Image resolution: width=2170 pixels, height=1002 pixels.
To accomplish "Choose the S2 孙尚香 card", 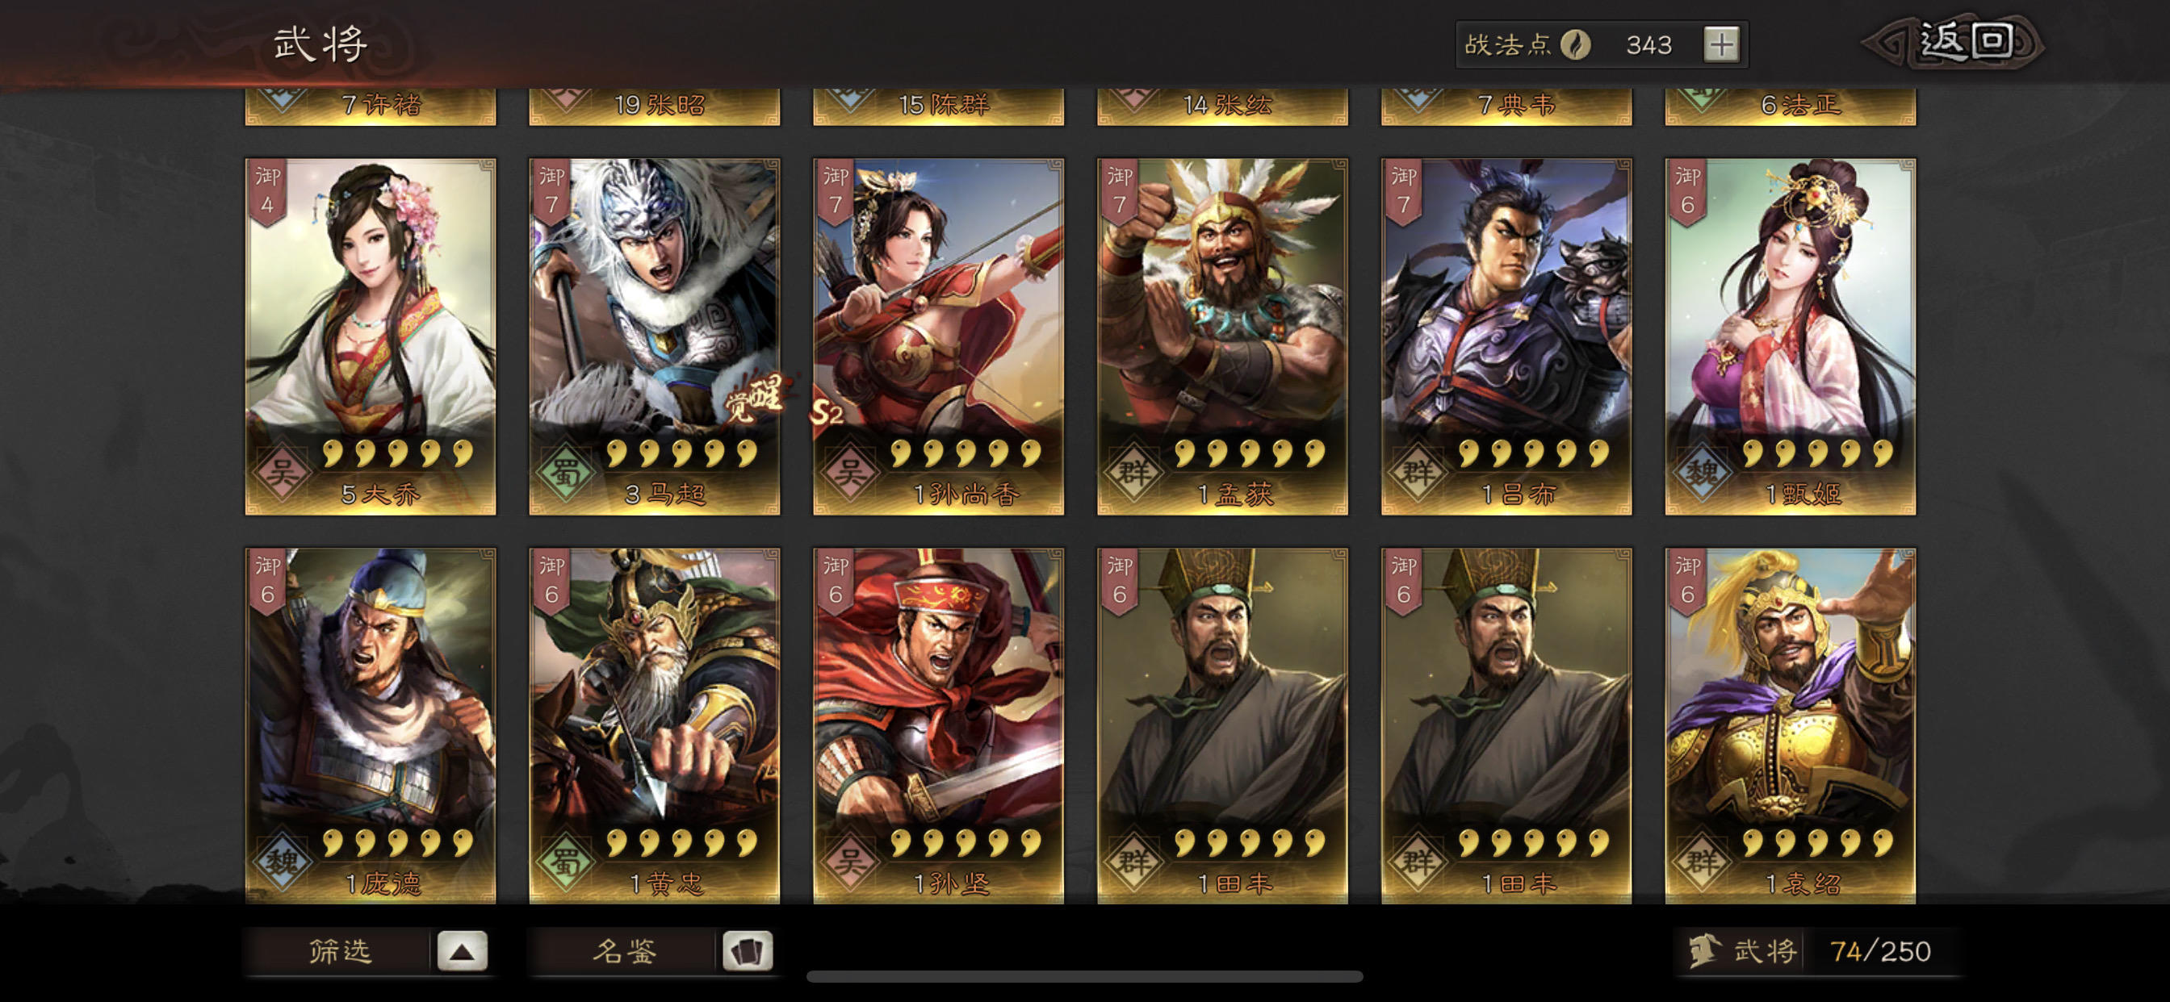I will click(938, 336).
